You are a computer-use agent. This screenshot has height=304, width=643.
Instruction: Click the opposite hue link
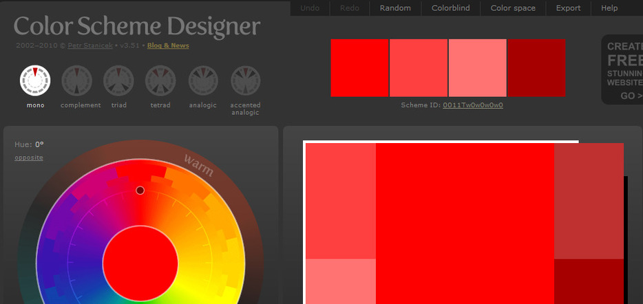pyautogui.click(x=29, y=158)
